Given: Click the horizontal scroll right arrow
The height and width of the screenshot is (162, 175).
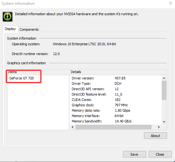Looking at the screenshot, I should [159, 127].
